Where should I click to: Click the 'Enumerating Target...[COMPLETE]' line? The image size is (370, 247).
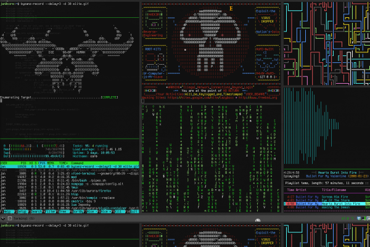[59, 97]
